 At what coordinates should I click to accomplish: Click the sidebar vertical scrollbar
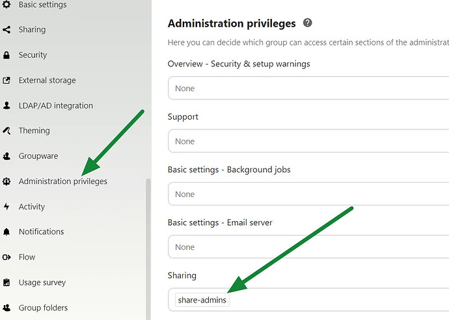pyautogui.click(x=148, y=247)
